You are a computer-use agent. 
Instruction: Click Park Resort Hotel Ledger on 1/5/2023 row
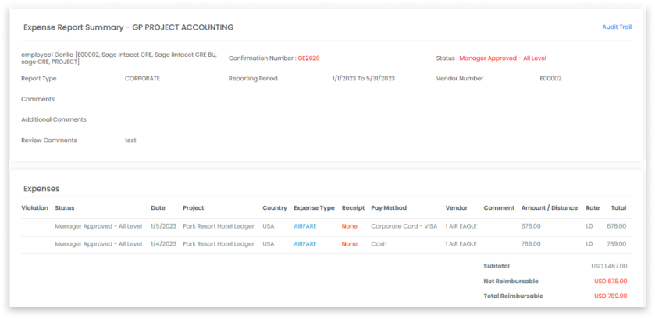coord(219,226)
